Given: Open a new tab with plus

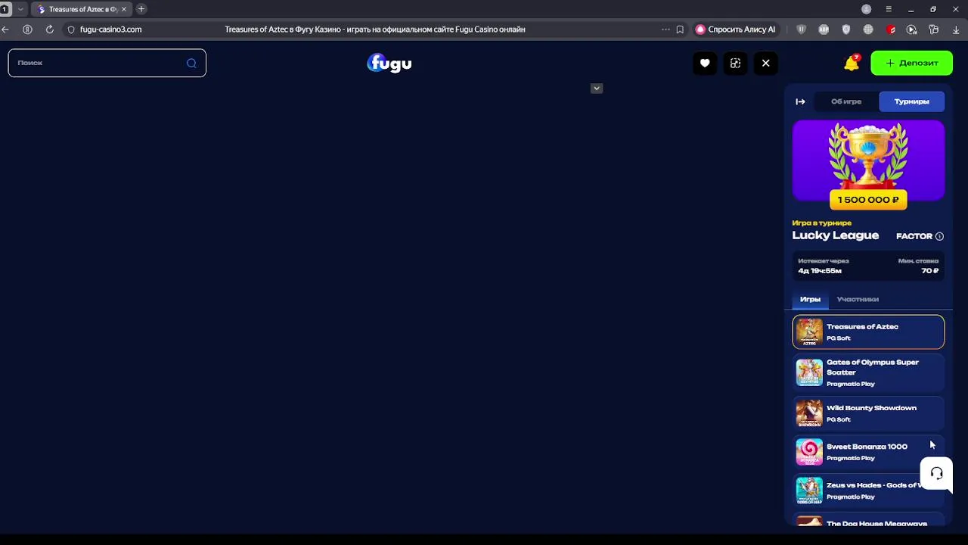Looking at the screenshot, I should tap(141, 9).
